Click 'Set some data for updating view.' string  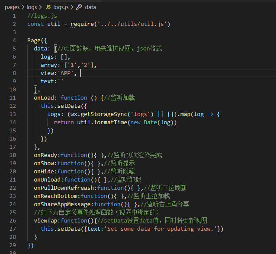click(160, 229)
